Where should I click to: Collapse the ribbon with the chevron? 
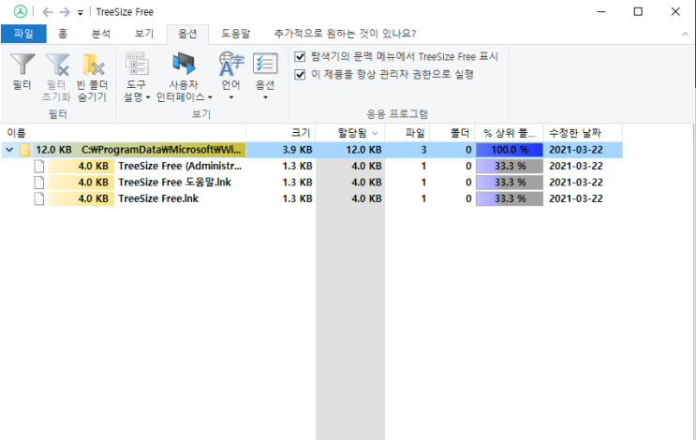click(x=685, y=34)
